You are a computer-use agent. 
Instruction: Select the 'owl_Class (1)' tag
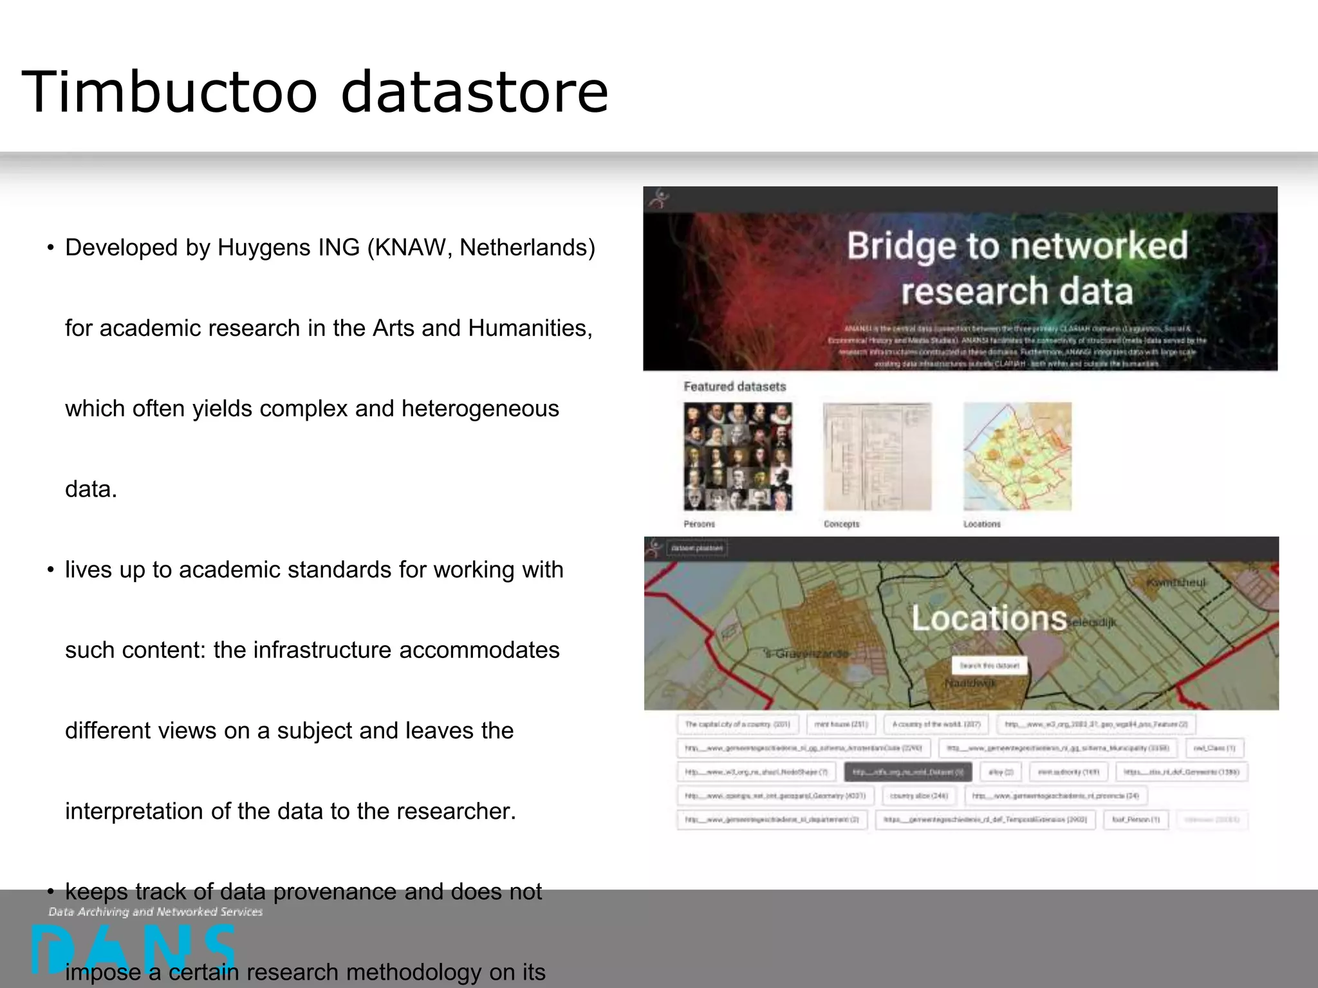pyautogui.click(x=1214, y=748)
